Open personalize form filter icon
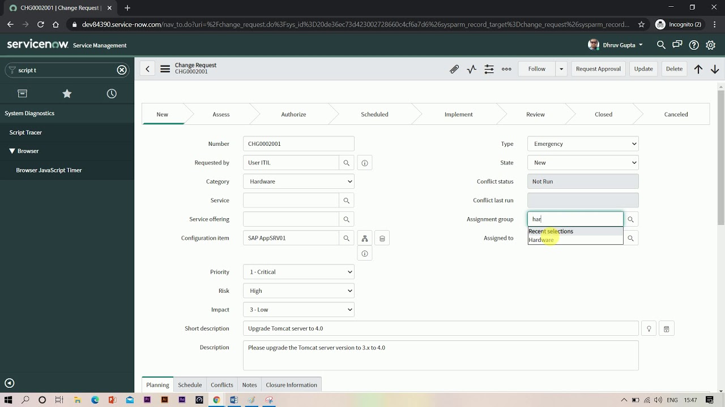The image size is (725, 407). pyautogui.click(x=489, y=68)
